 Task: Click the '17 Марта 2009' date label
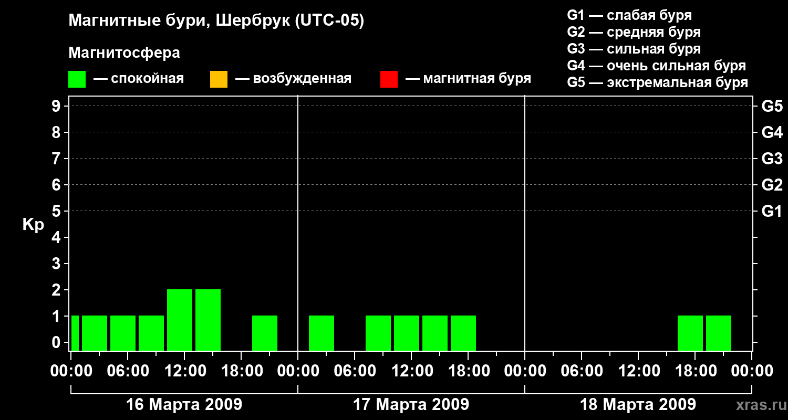point(411,404)
